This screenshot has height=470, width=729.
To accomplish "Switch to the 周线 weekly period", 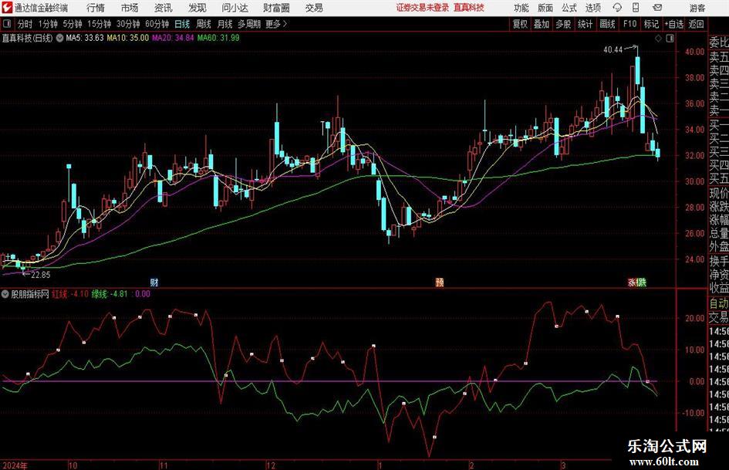I will (203, 24).
